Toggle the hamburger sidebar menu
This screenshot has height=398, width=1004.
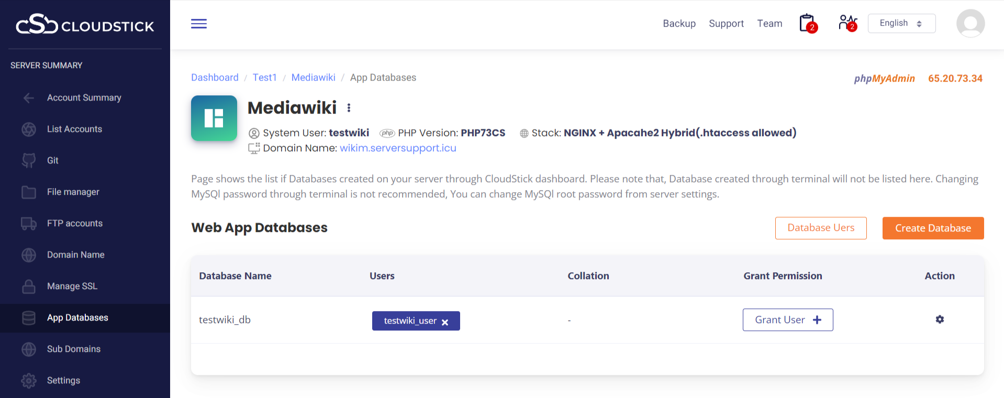pyautogui.click(x=199, y=24)
